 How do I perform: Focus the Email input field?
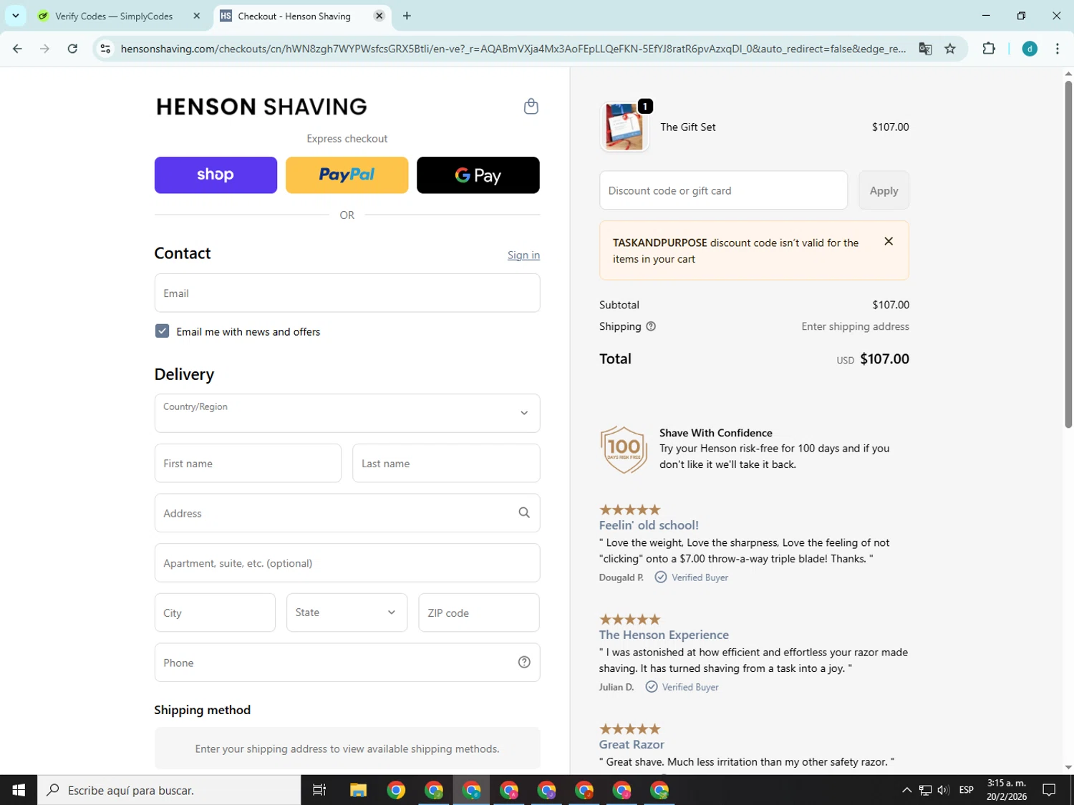tap(347, 293)
